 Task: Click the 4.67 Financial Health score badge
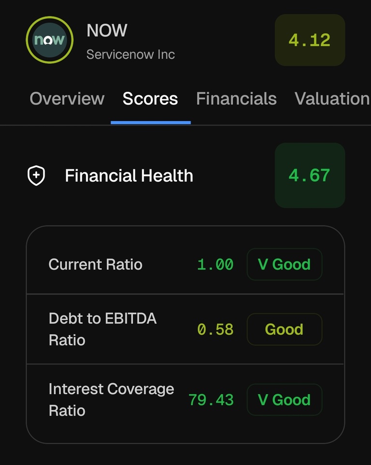[x=310, y=175]
